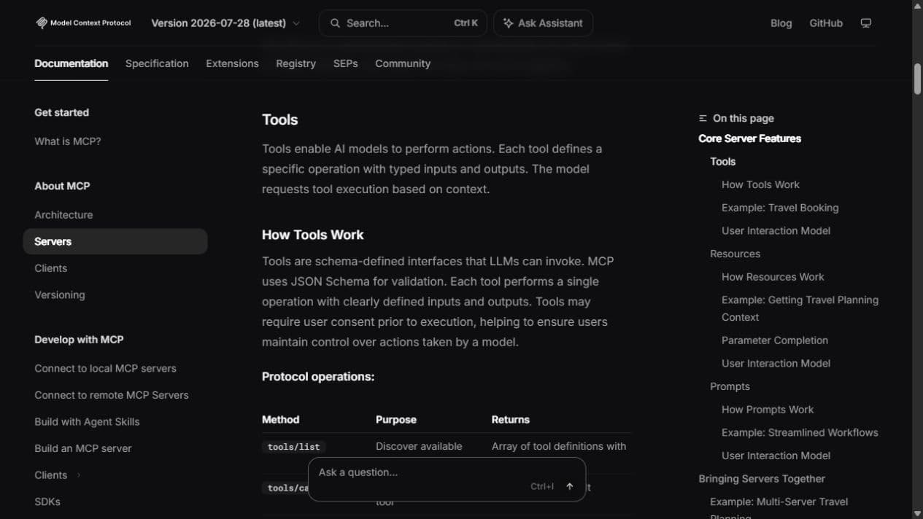Switch to the Specification tab
This screenshot has width=923, height=519.
(x=157, y=63)
